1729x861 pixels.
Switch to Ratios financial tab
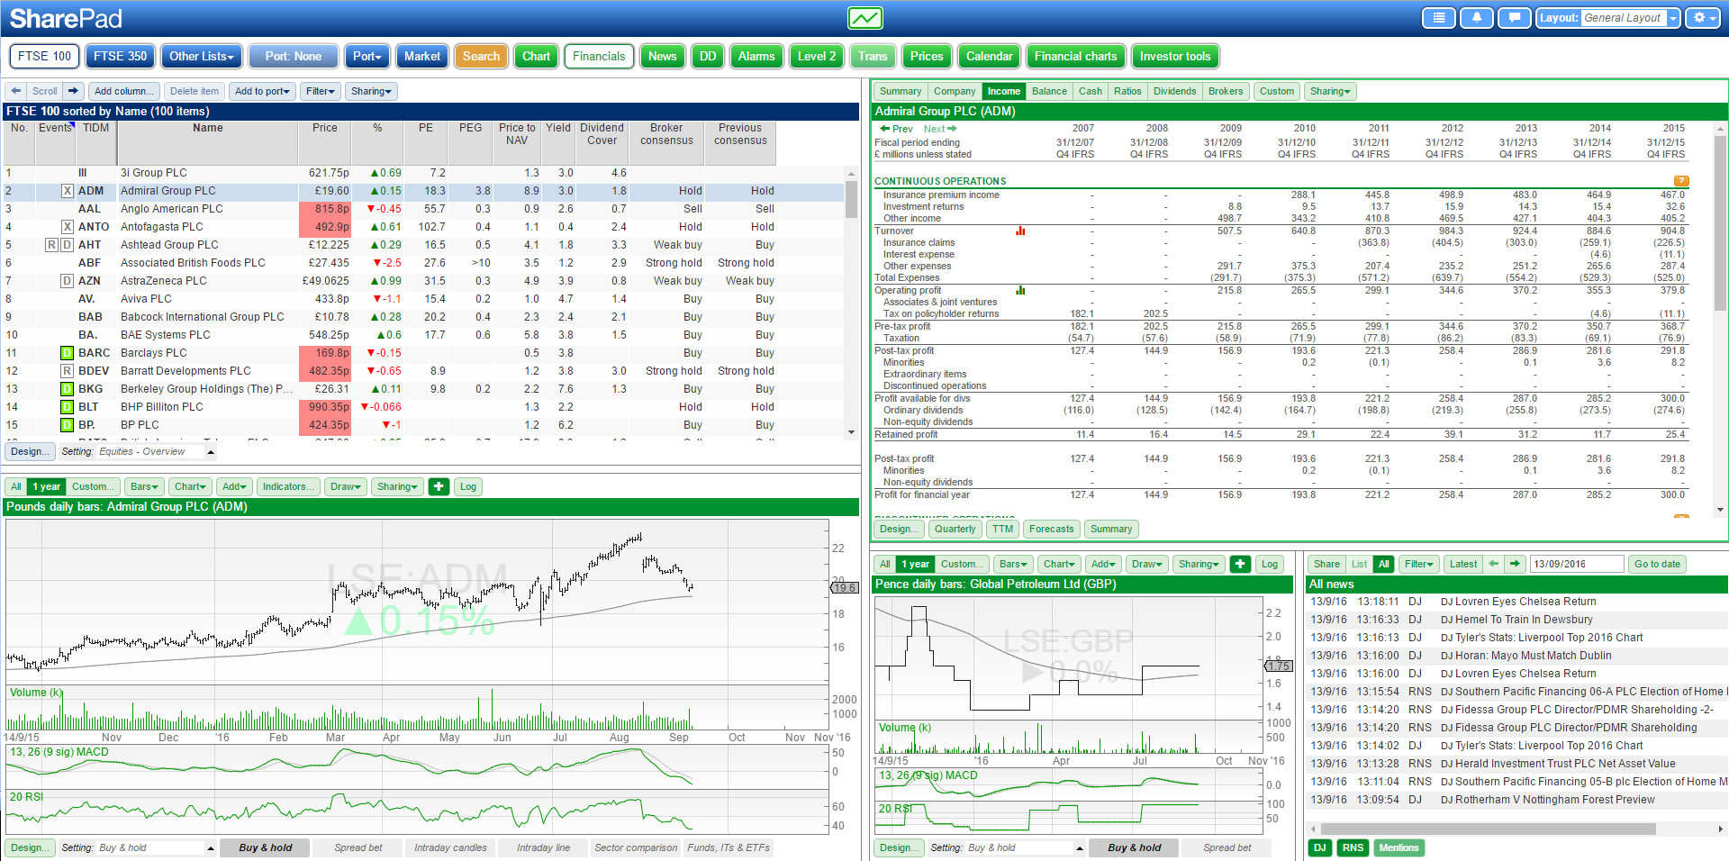(1127, 91)
